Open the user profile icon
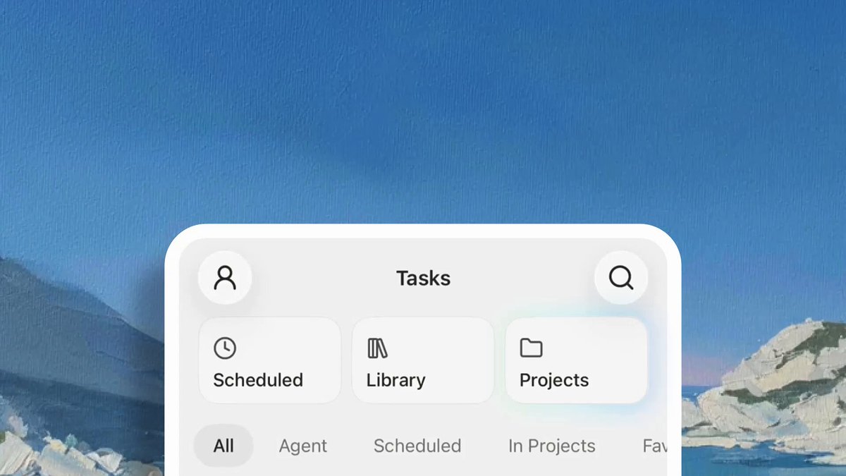 (225, 278)
